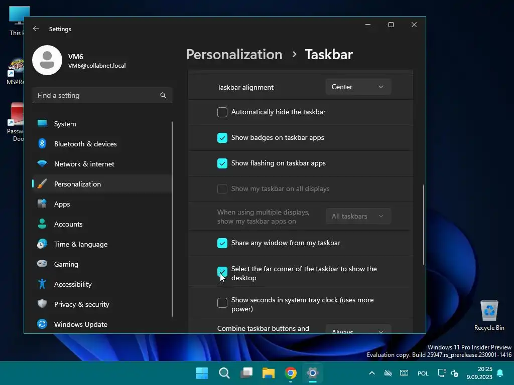Open Privacy & security settings

click(x=102, y=304)
